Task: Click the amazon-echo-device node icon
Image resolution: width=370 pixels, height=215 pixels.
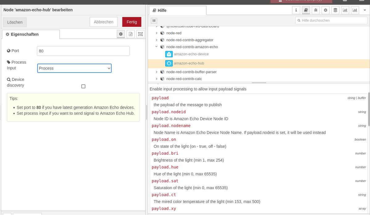Action: (x=169, y=54)
